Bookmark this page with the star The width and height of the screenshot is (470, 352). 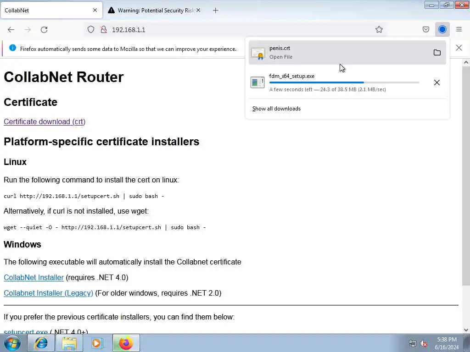[379, 29]
